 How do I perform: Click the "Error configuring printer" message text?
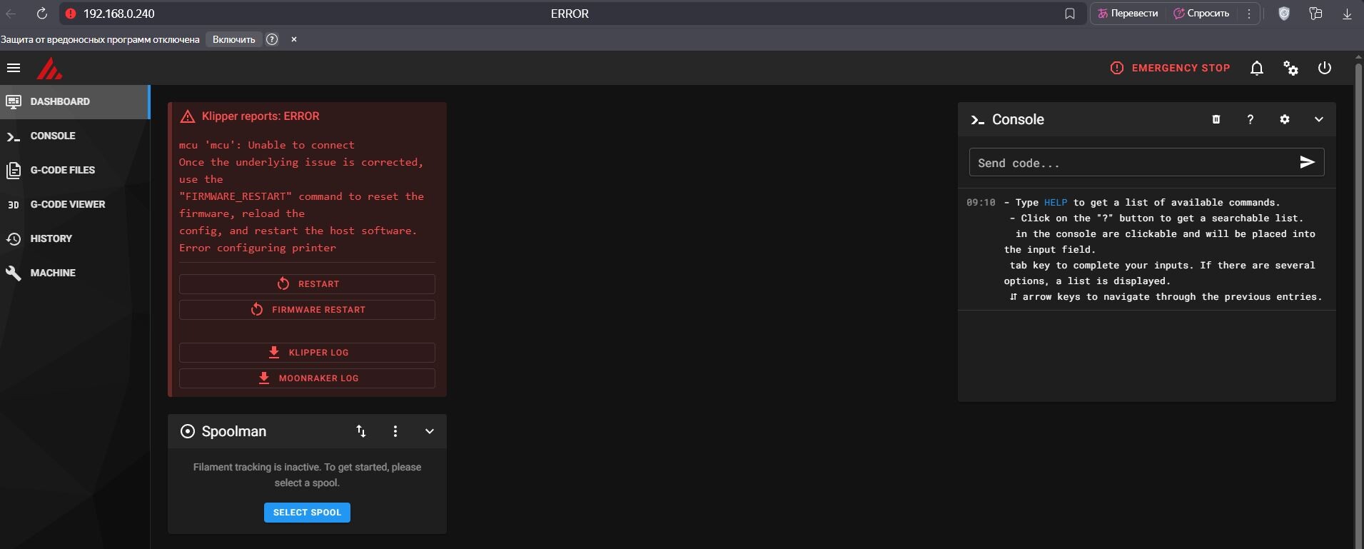258,248
